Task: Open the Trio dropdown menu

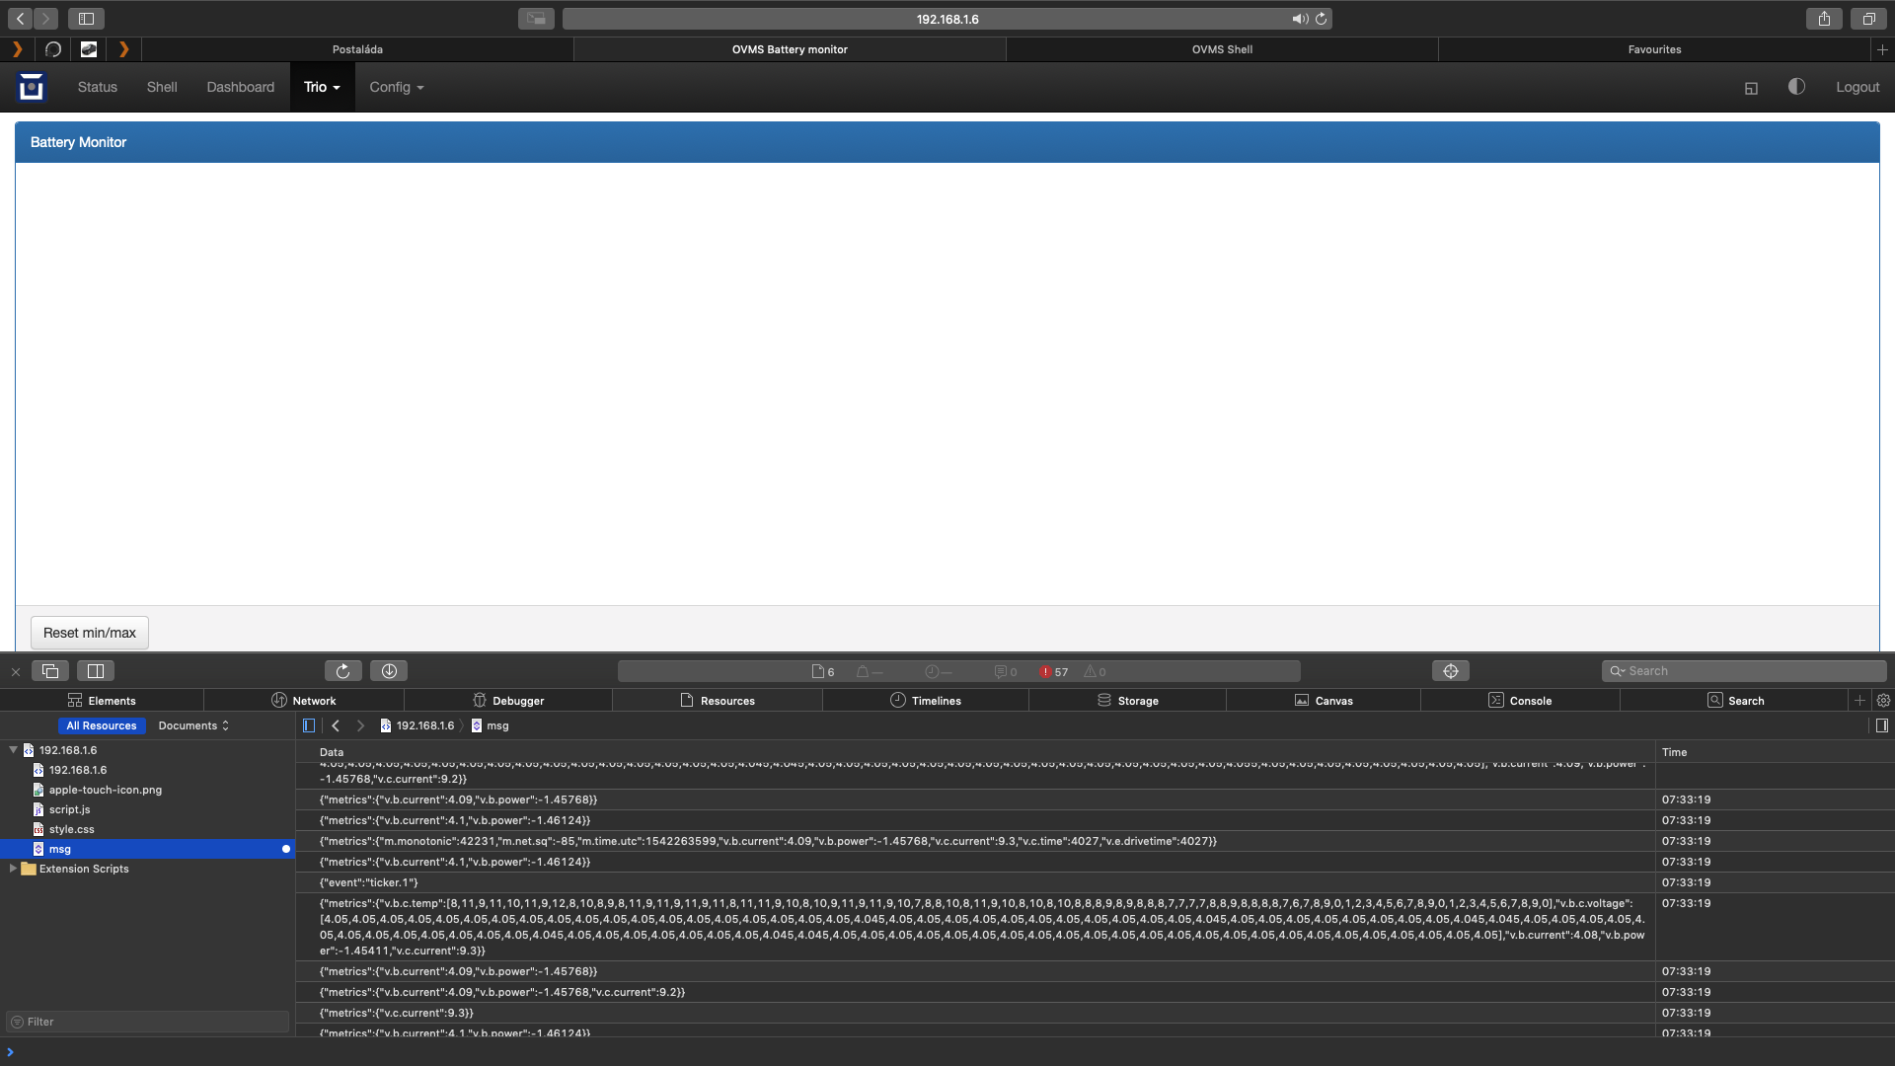Action: [322, 87]
